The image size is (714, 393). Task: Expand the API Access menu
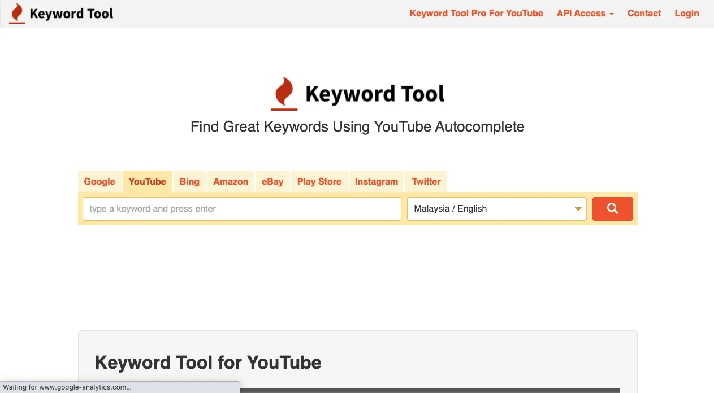[x=585, y=14]
